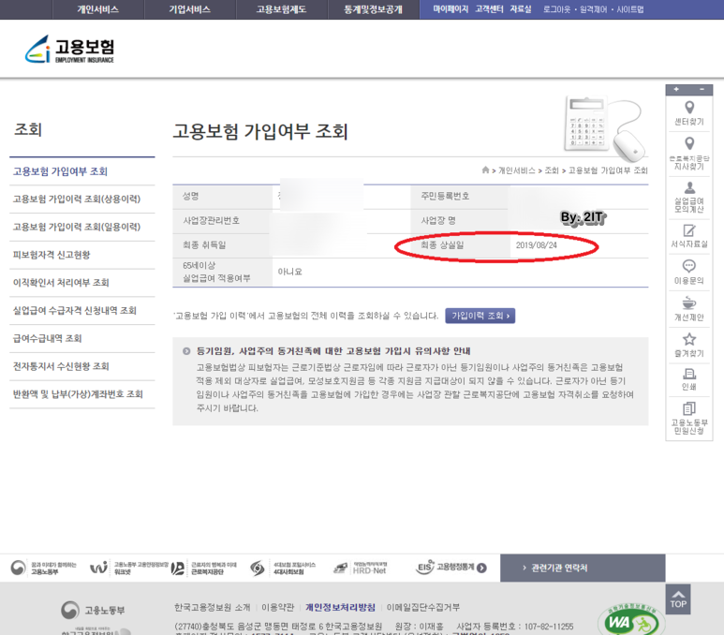Go to 마이페이지
Screen dimensions: 724x635
pos(451,9)
